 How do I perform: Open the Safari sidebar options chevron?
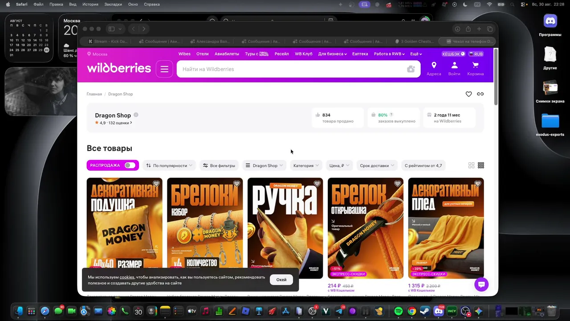[x=120, y=29]
